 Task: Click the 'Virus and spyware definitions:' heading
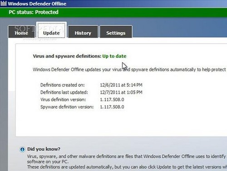tap(67, 56)
